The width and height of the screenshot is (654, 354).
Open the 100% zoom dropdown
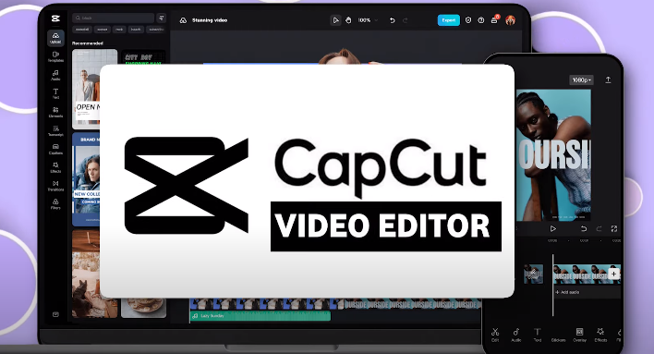[368, 20]
